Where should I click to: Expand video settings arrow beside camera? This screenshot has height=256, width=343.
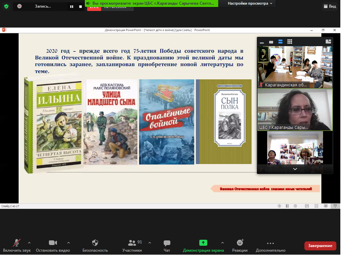pos(69,242)
